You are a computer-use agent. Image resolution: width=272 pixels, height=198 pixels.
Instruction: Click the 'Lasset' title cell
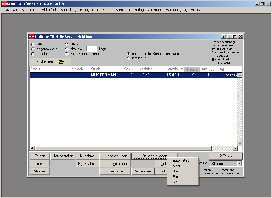(x=227, y=75)
